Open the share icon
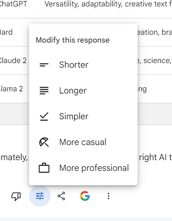Image resolution: width=172 pixels, height=221 pixels. pyautogui.click(x=61, y=196)
